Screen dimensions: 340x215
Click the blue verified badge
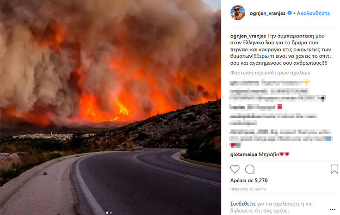pos(290,13)
